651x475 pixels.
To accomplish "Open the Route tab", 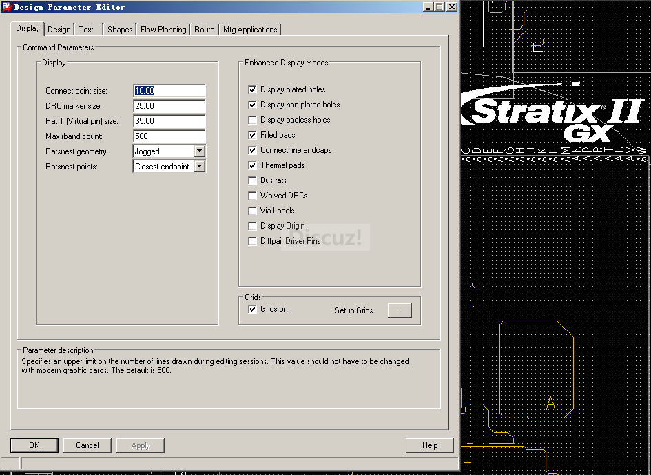I will point(205,30).
